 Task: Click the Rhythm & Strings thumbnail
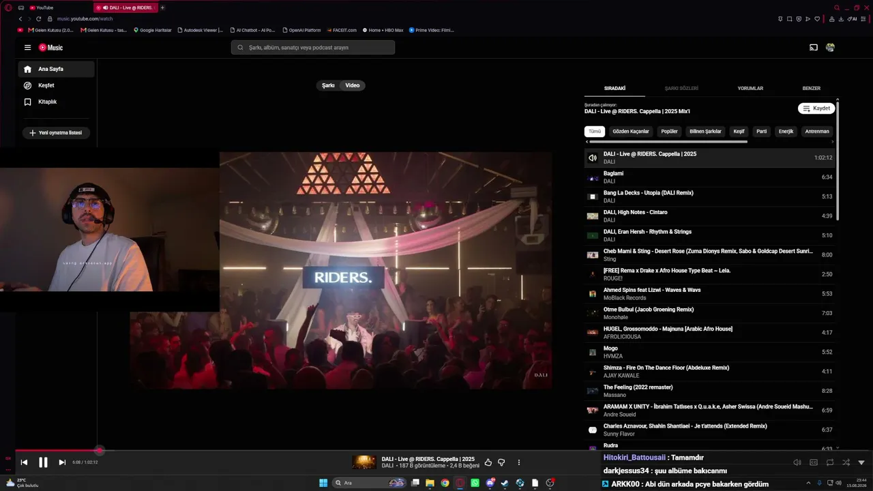tap(593, 235)
